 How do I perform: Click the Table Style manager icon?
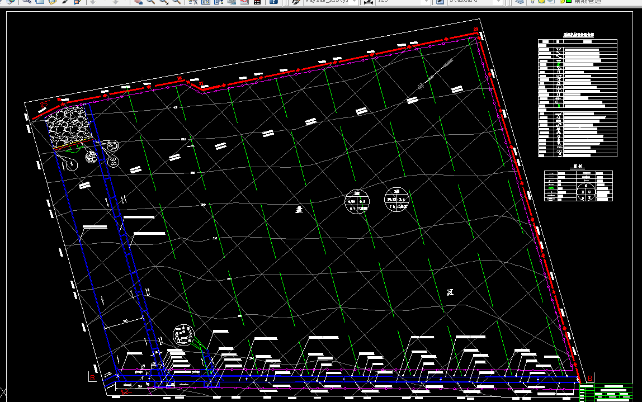click(x=440, y=2)
